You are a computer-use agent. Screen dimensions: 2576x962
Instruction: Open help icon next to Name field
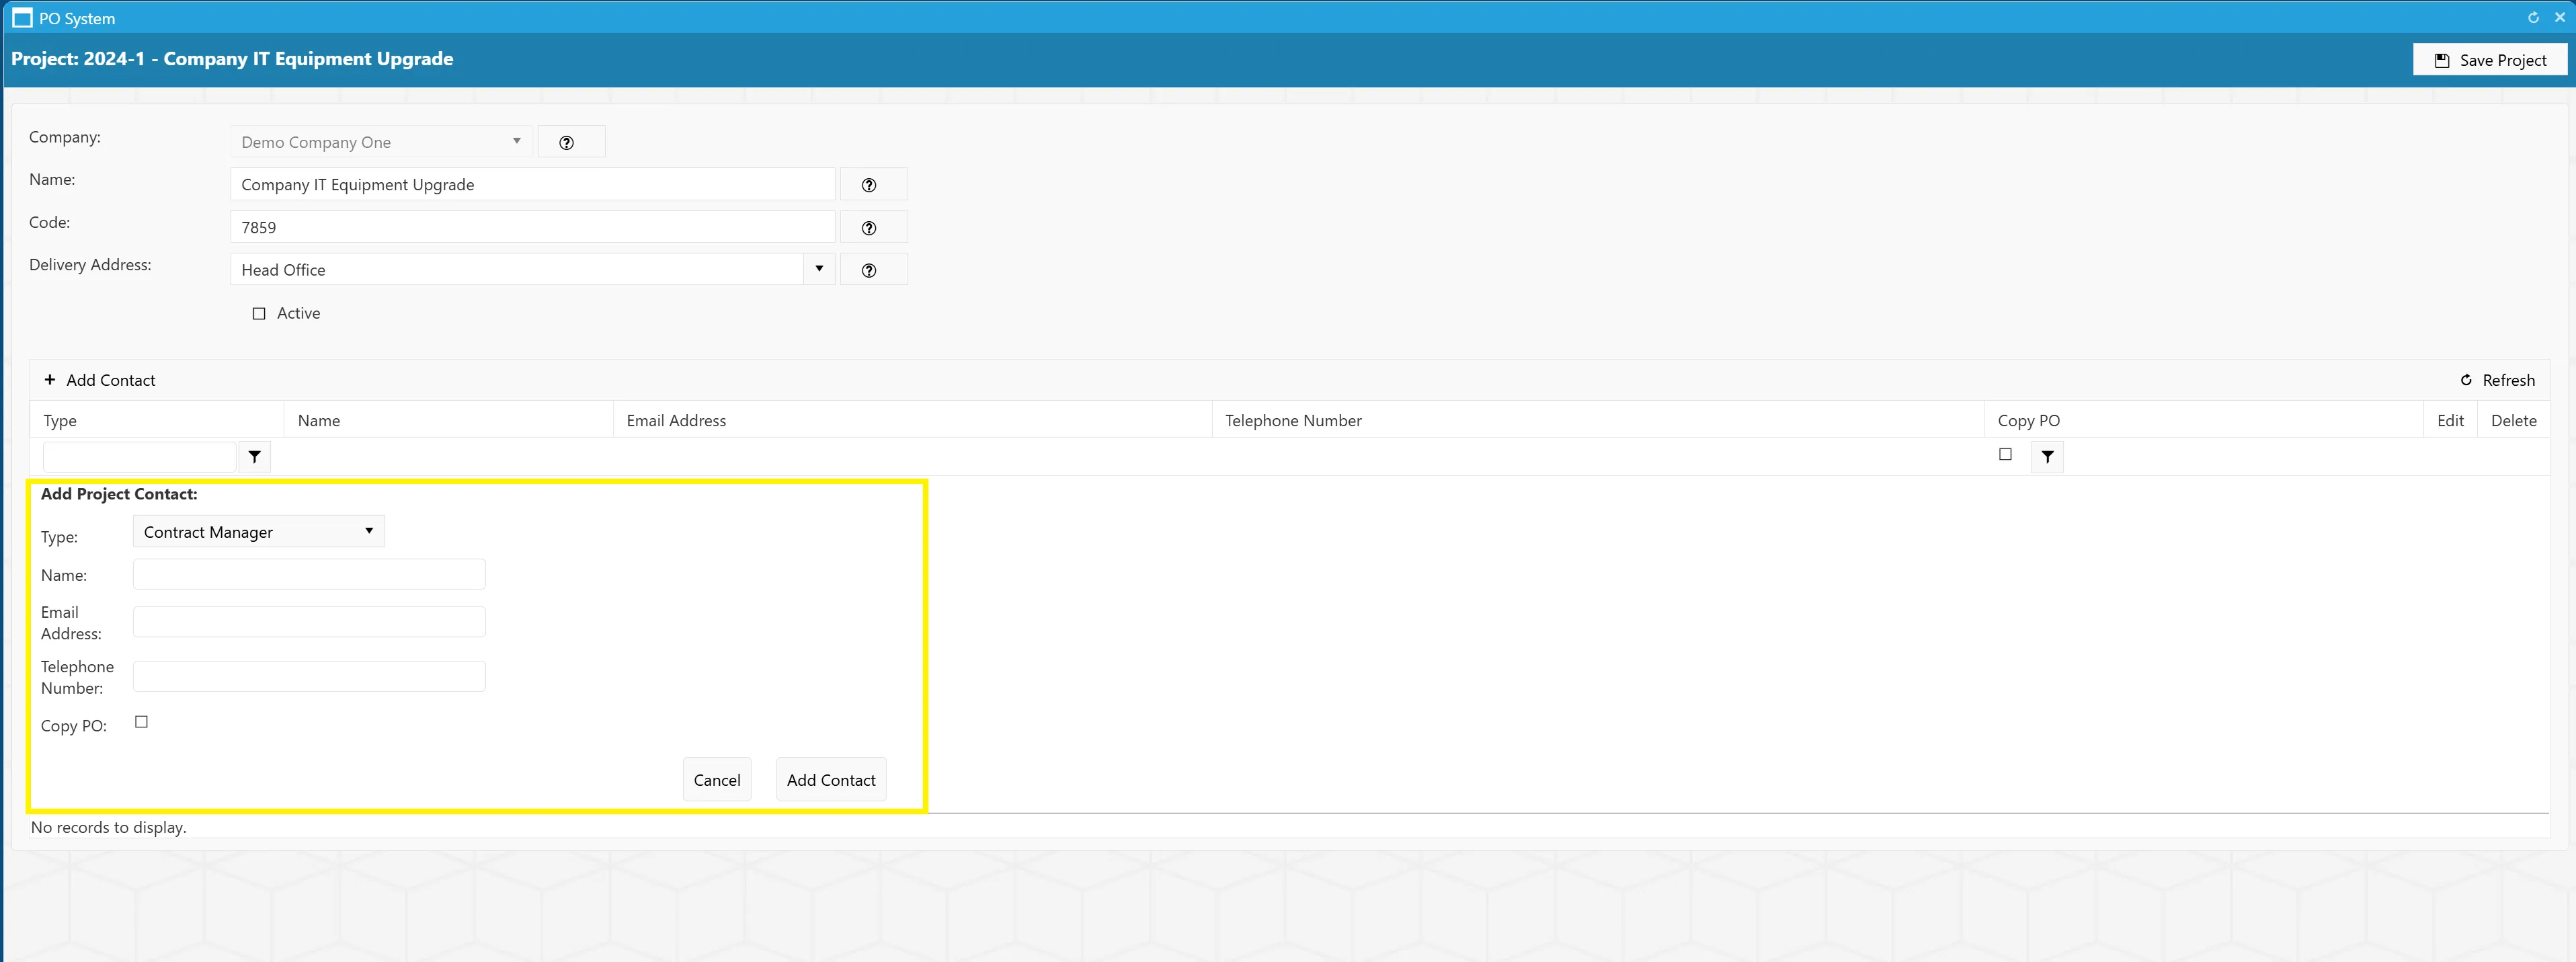click(x=873, y=184)
